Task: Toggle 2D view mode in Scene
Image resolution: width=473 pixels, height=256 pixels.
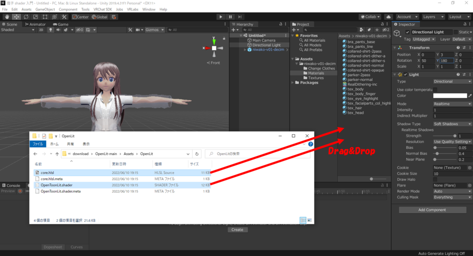Action: click(41, 30)
